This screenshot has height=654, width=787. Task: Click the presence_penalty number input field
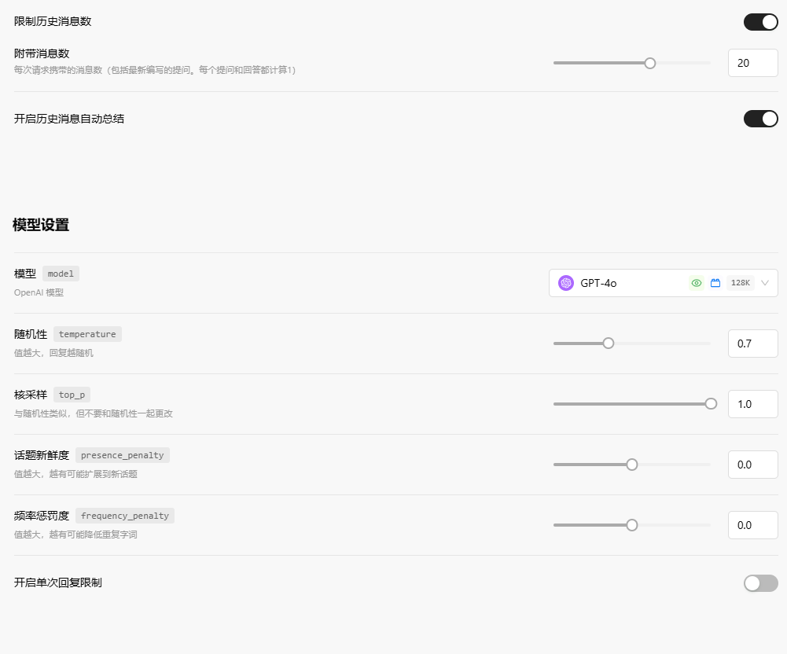(x=752, y=465)
